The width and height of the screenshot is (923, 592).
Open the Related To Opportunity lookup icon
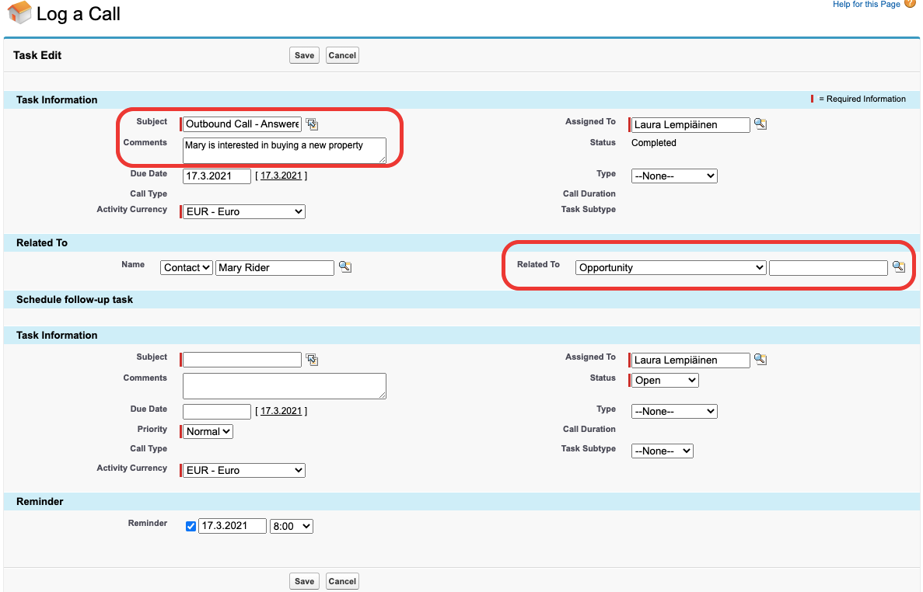(x=898, y=267)
